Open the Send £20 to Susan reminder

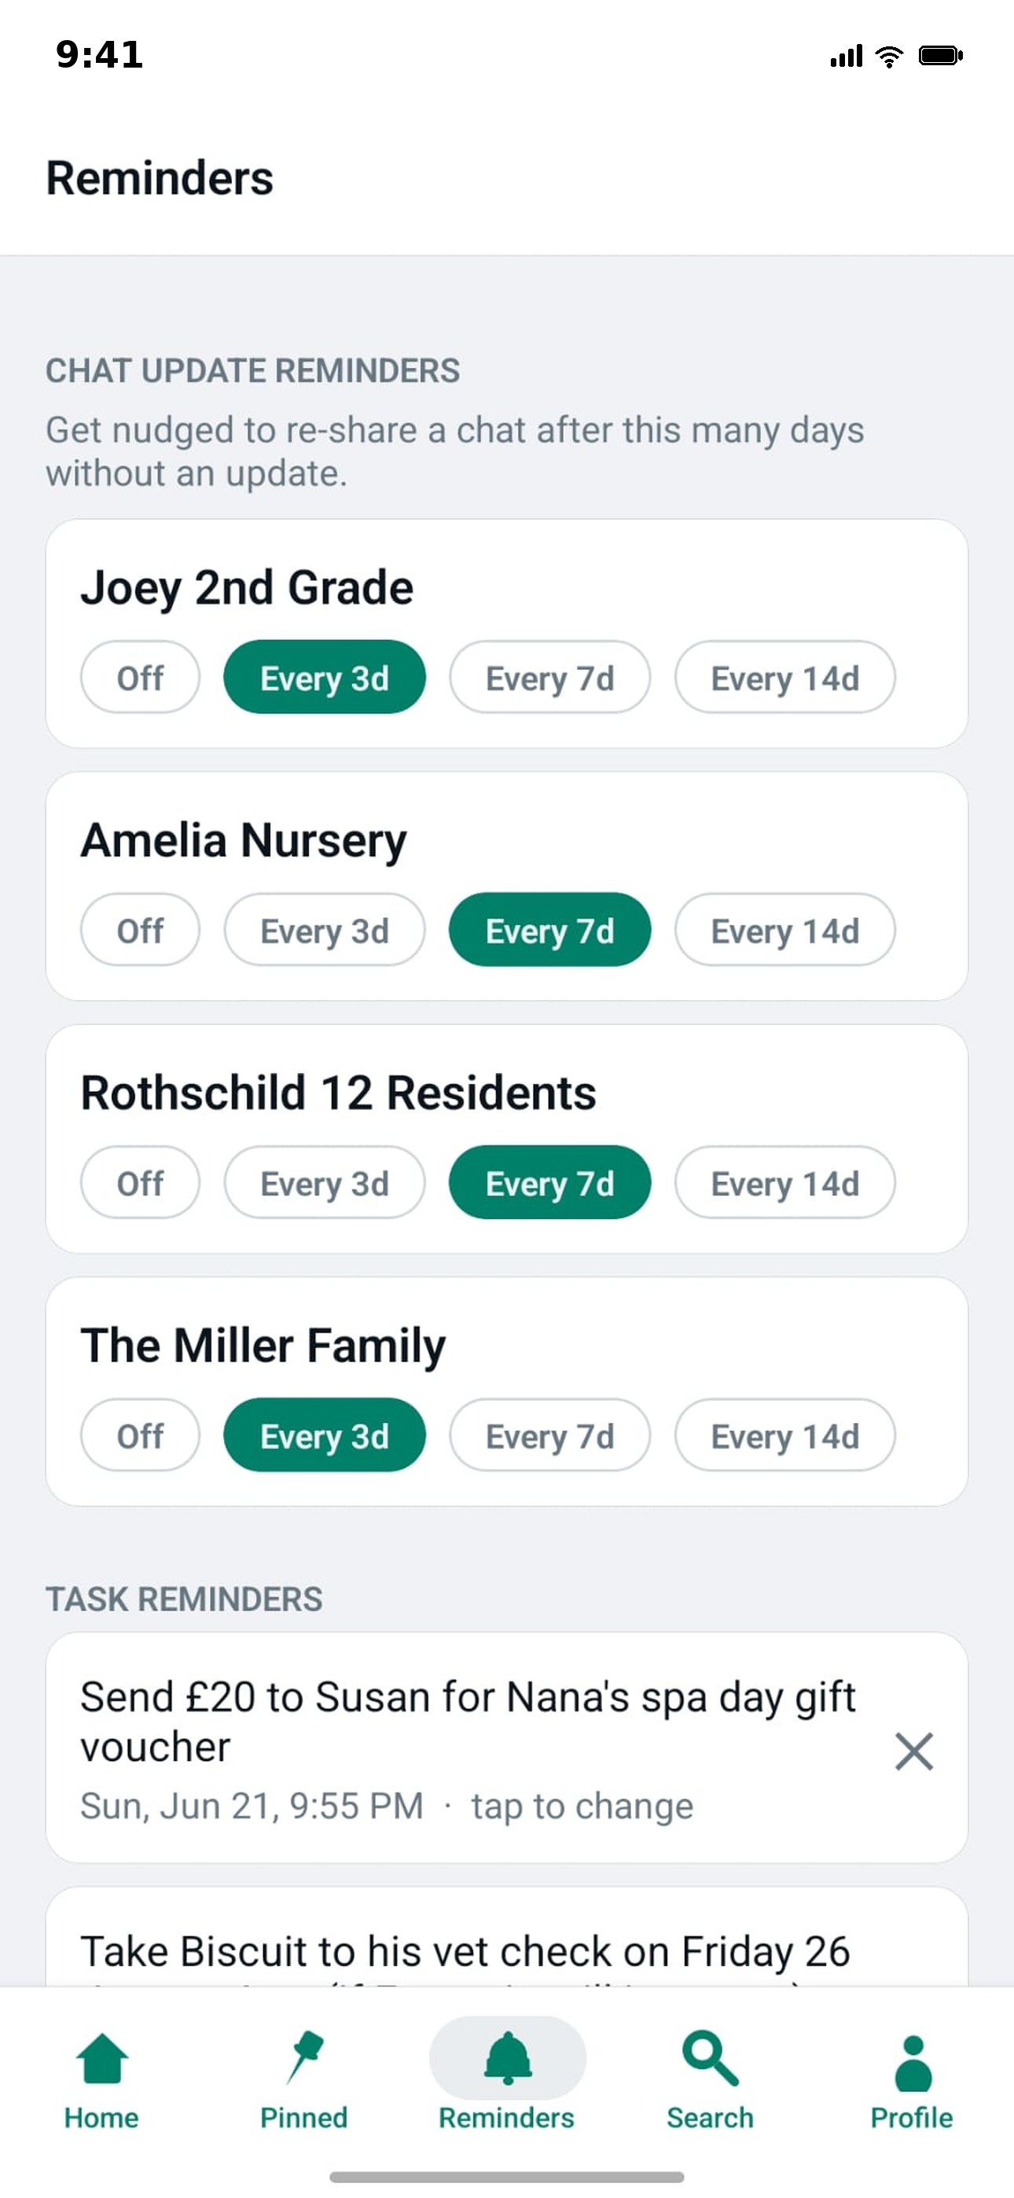507,1748
